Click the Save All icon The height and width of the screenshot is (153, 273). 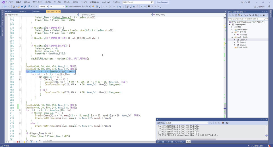(x=25, y=7)
